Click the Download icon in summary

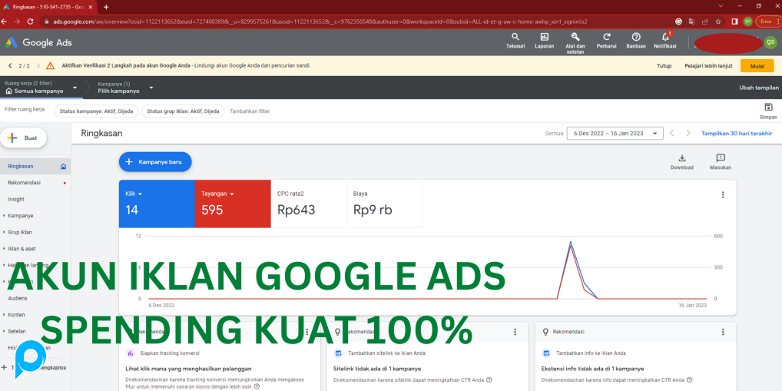click(681, 158)
